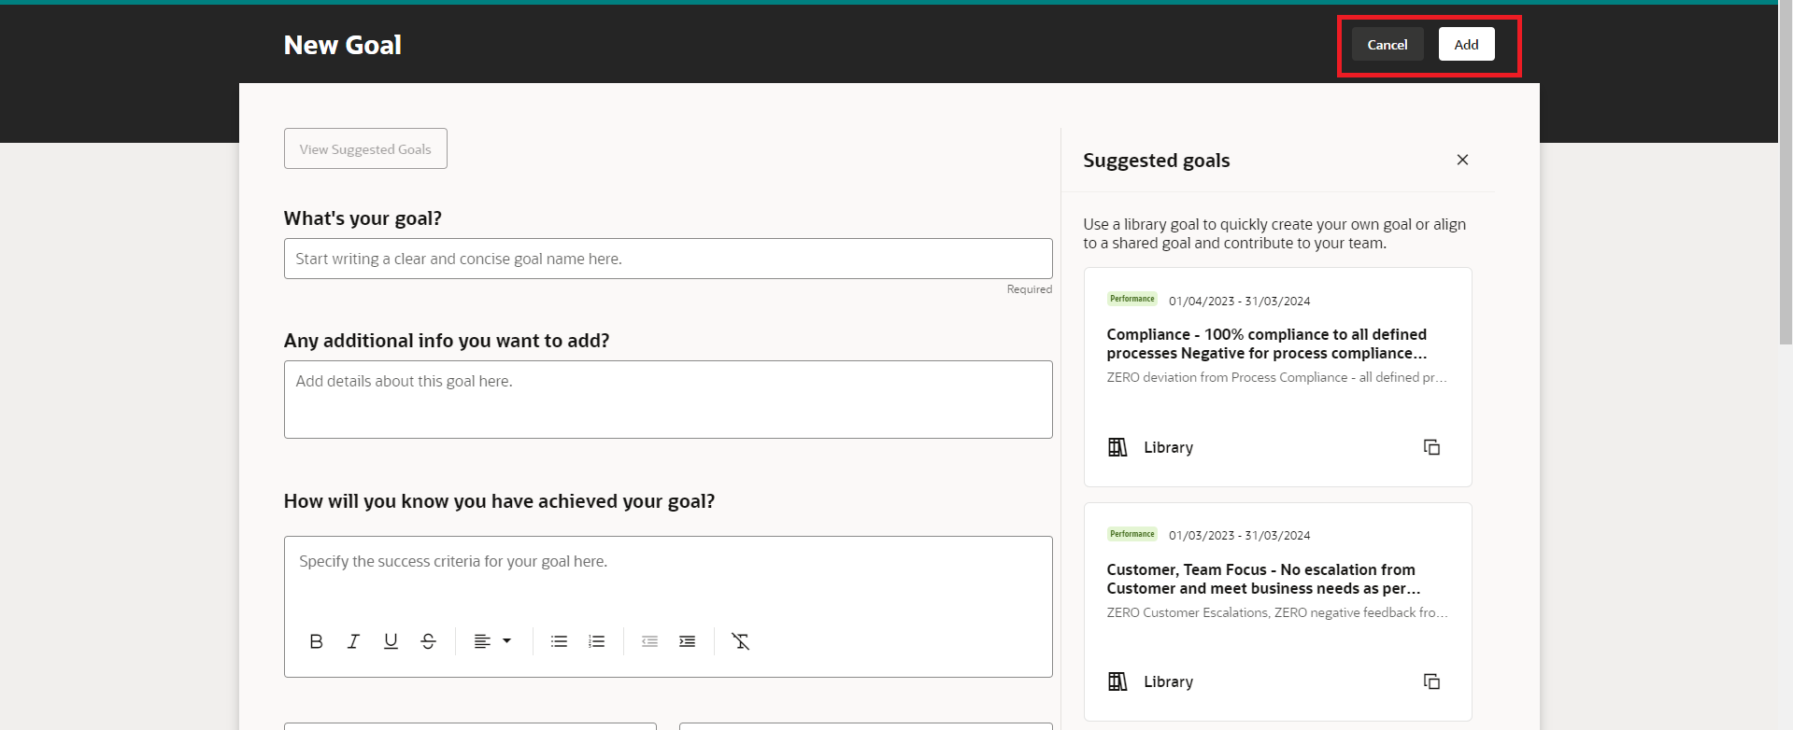The image size is (1793, 730).
Task: Select the numbered list icon
Action: (596, 641)
